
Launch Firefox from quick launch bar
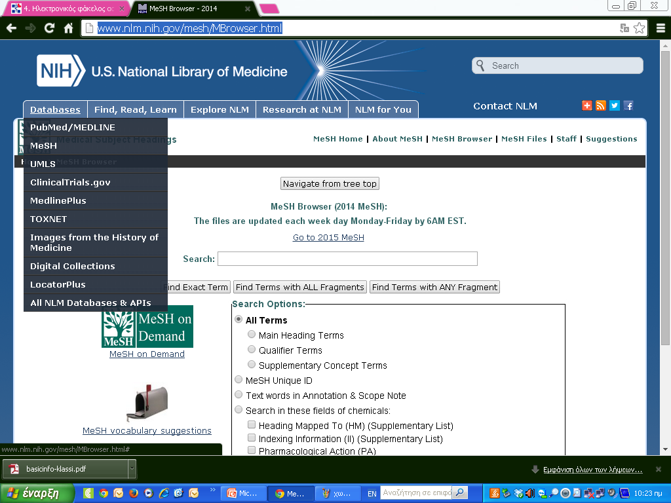pyautogui.click(x=134, y=493)
